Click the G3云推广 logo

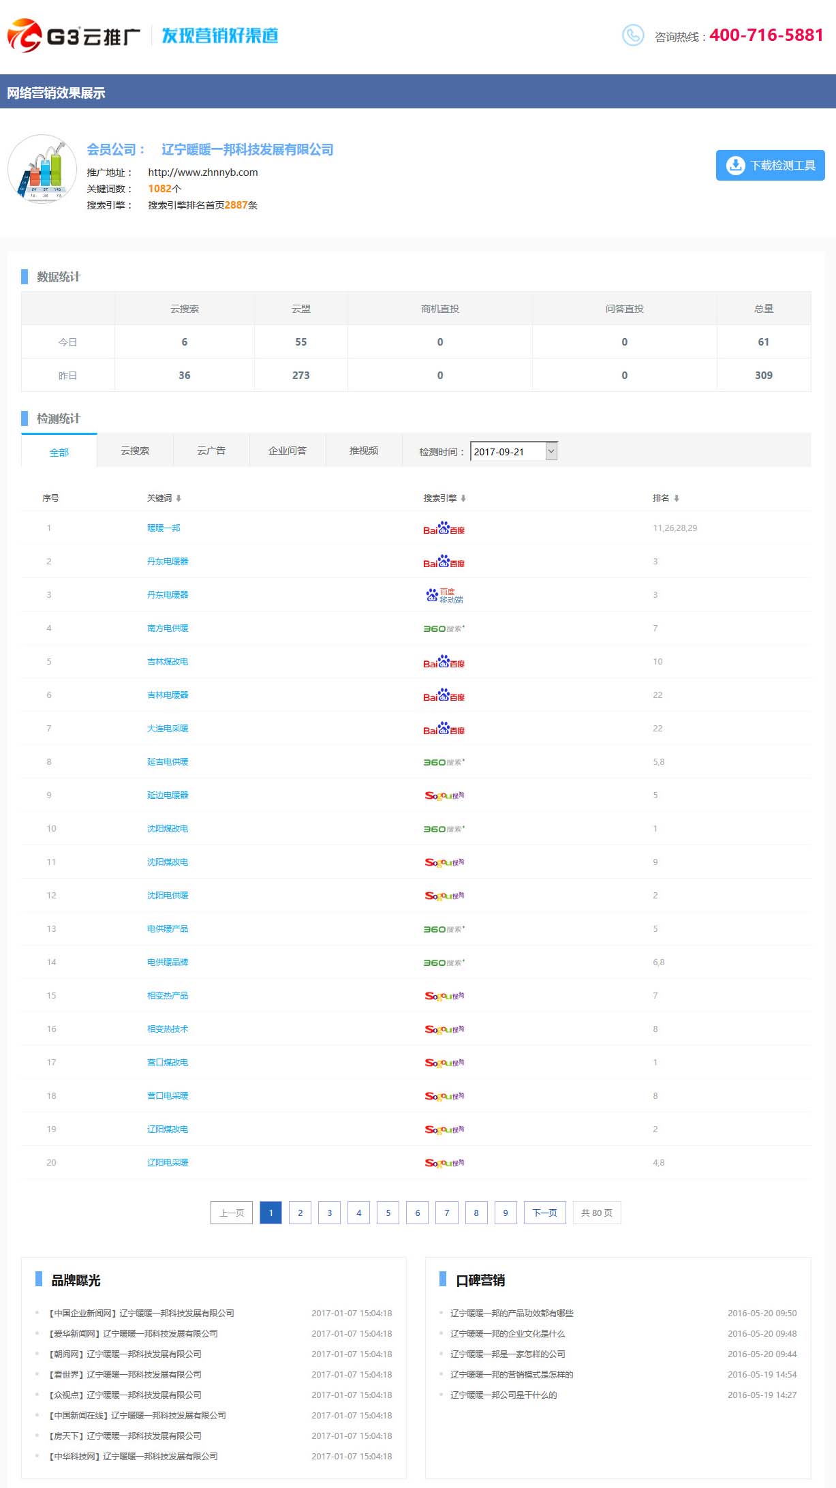coord(74,35)
